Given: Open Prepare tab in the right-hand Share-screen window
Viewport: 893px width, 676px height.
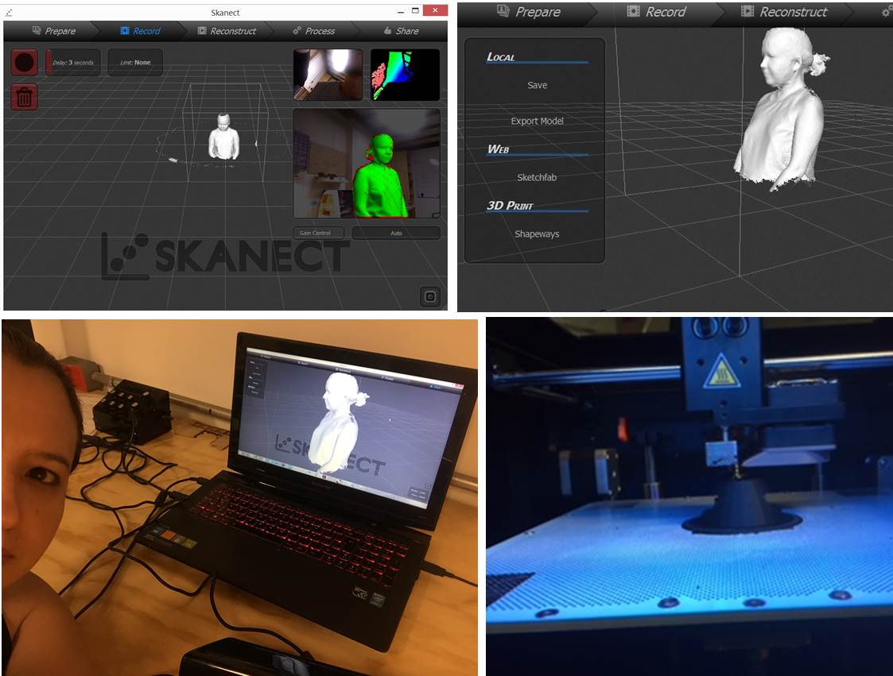Looking at the screenshot, I should tap(529, 11).
